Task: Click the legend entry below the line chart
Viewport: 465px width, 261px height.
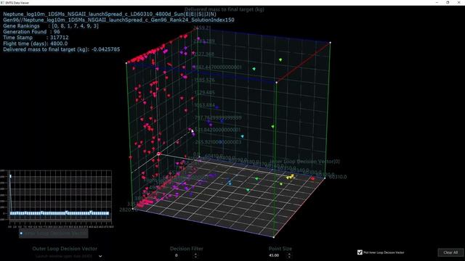Action: tap(53, 233)
